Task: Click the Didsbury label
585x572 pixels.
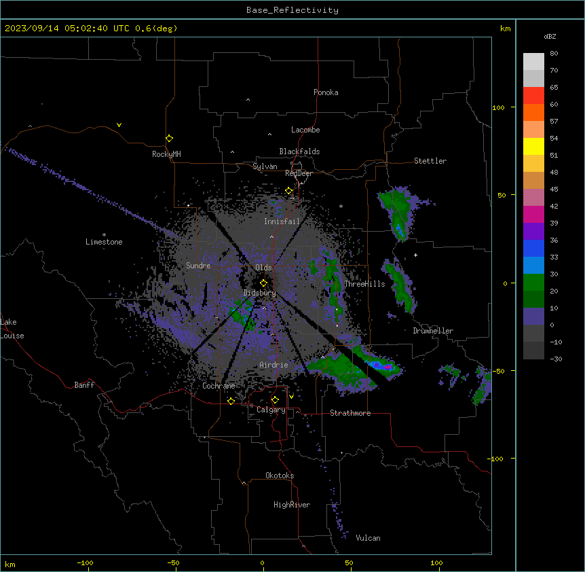Action: [260, 293]
